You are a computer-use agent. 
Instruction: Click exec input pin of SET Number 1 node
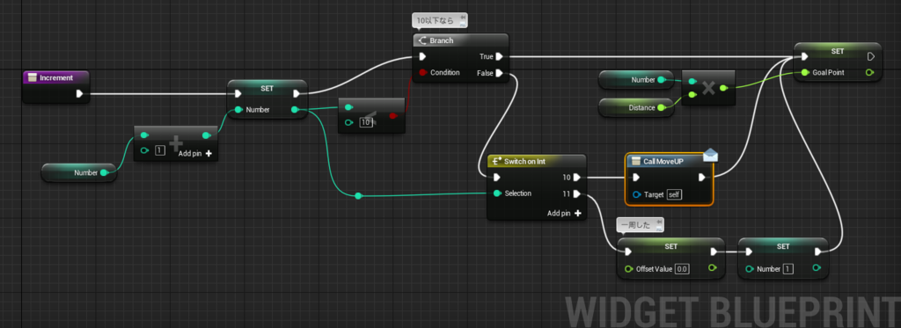[x=749, y=251]
